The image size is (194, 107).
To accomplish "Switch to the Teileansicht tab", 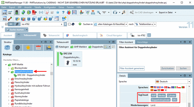I will coord(52,35).
